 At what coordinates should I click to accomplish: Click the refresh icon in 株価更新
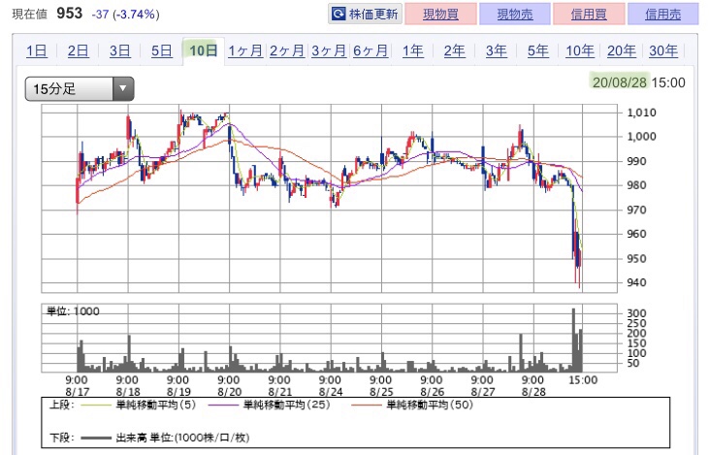pyautogui.click(x=338, y=14)
